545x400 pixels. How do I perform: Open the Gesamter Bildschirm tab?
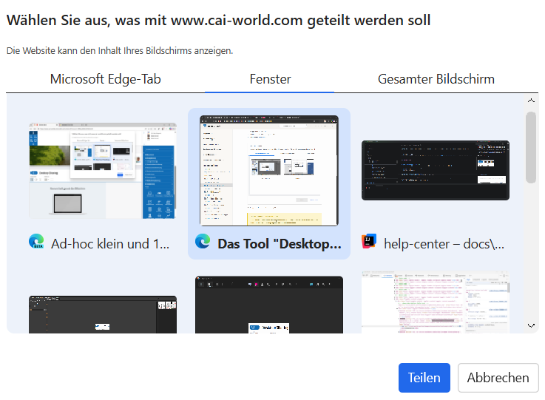click(x=436, y=79)
